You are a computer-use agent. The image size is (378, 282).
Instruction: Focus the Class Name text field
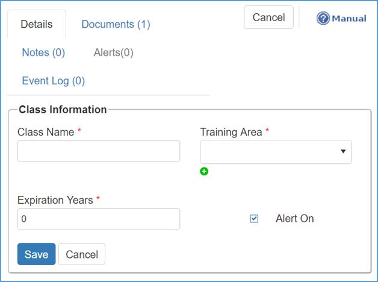click(99, 151)
